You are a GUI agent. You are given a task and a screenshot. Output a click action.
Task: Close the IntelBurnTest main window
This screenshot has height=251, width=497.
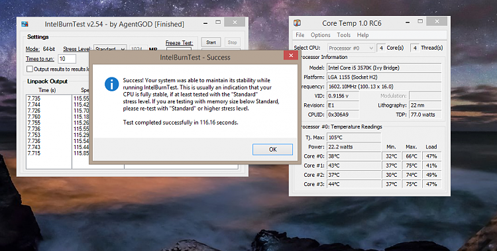click(x=235, y=22)
